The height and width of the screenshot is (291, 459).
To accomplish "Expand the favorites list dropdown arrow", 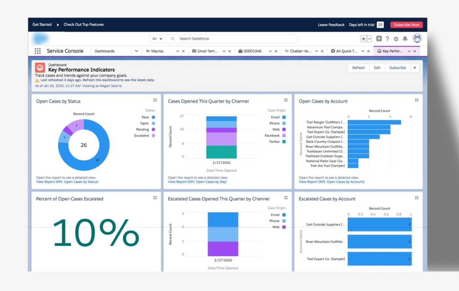I will point(369,39).
